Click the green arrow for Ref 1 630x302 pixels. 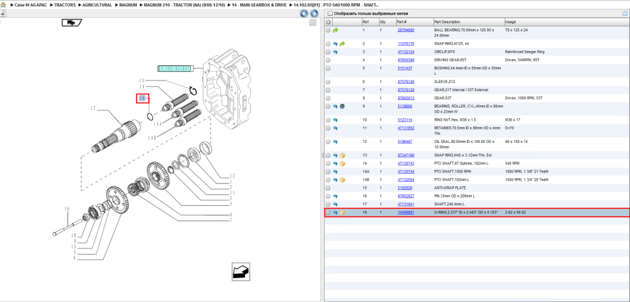pos(336,30)
